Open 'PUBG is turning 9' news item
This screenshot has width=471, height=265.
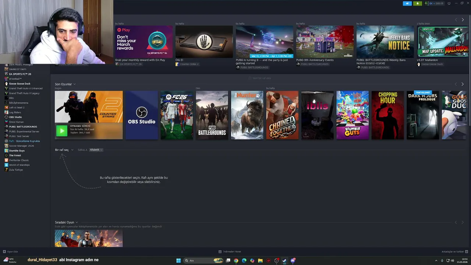coord(265,41)
